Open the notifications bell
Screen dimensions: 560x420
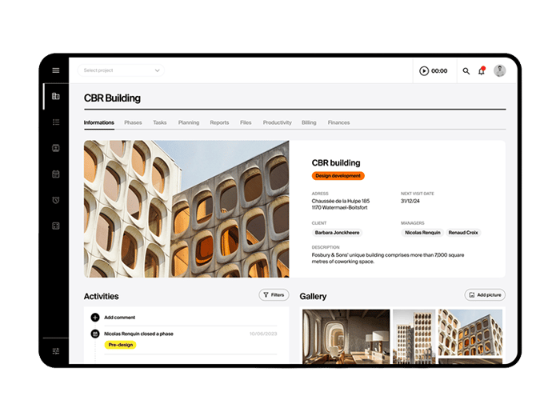point(482,71)
